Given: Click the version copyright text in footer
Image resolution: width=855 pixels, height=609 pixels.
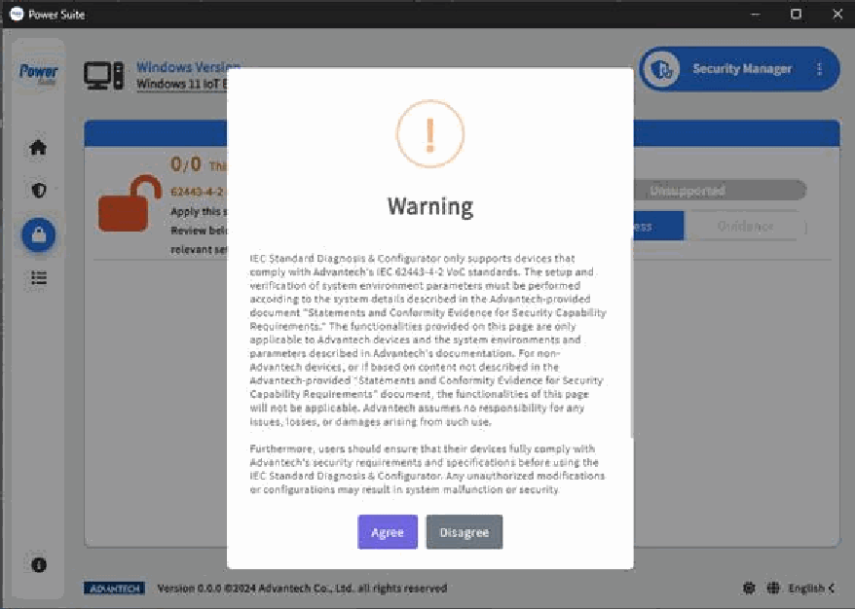Looking at the screenshot, I should point(302,589).
